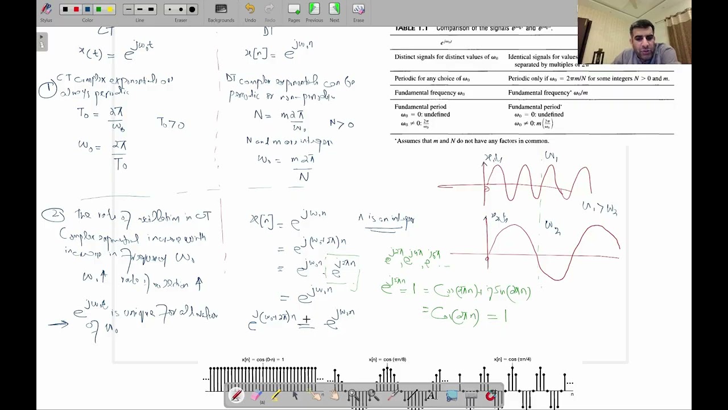Click the 'x[n] = cos (πn/8)' plot label
This screenshot has height=410, width=728.
(x=387, y=359)
